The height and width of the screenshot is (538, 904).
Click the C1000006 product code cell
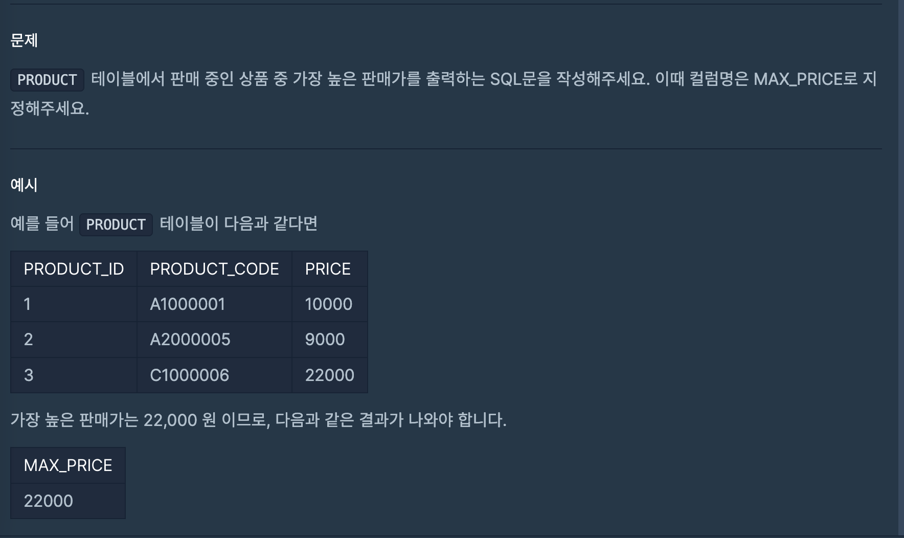click(190, 375)
